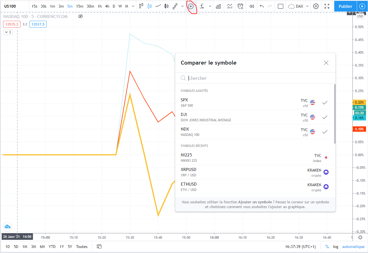368x253 pixels.
Task: Toggle percent scale mode
Action: click(327, 247)
